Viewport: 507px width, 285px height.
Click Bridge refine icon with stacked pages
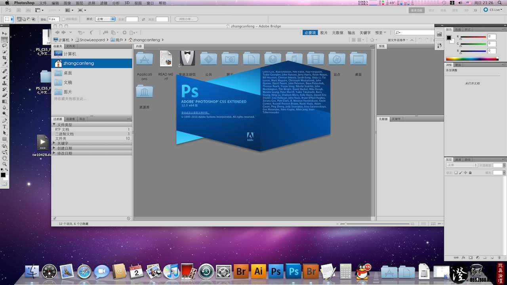[114, 32]
